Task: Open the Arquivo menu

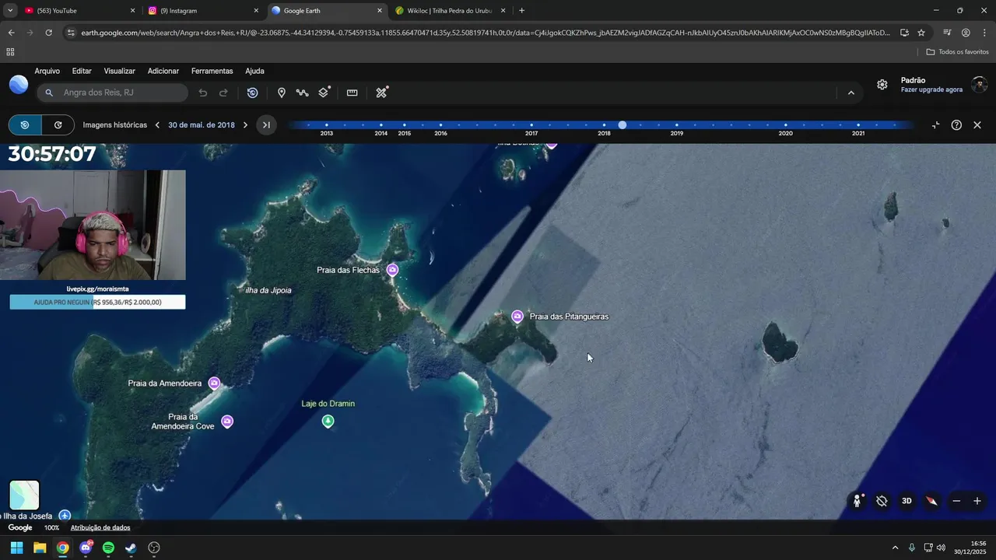Action: pos(47,71)
